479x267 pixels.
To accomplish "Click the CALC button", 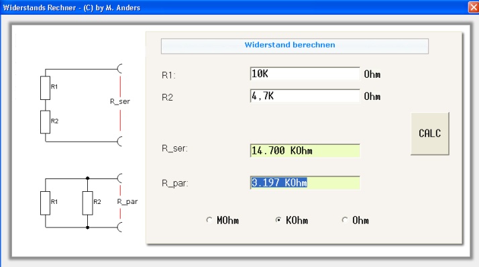I will pyautogui.click(x=430, y=133).
